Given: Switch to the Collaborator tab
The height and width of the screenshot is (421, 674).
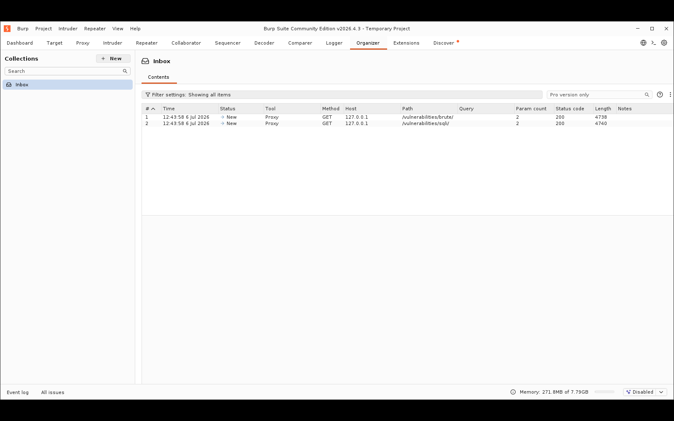Looking at the screenshot, I should [x=186, y=43].
